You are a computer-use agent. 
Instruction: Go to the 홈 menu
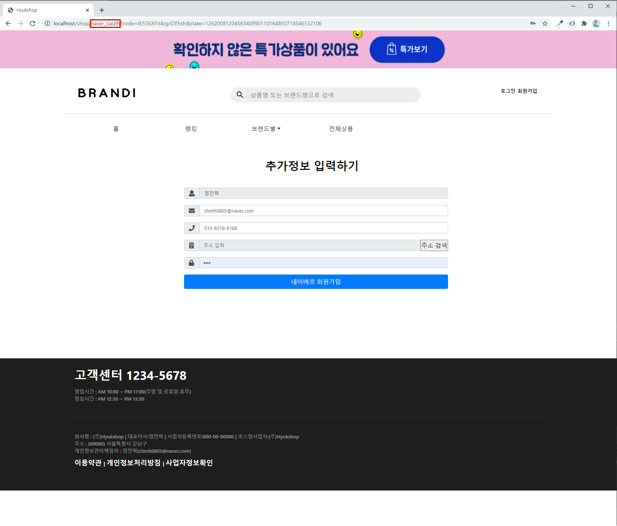(x=116, y=129)
